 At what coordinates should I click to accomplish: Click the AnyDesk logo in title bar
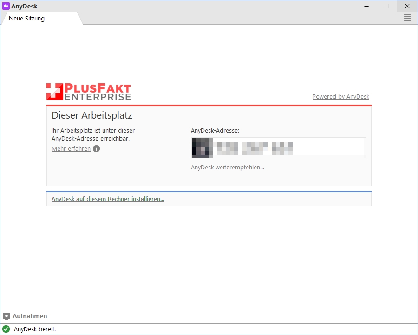6,6
